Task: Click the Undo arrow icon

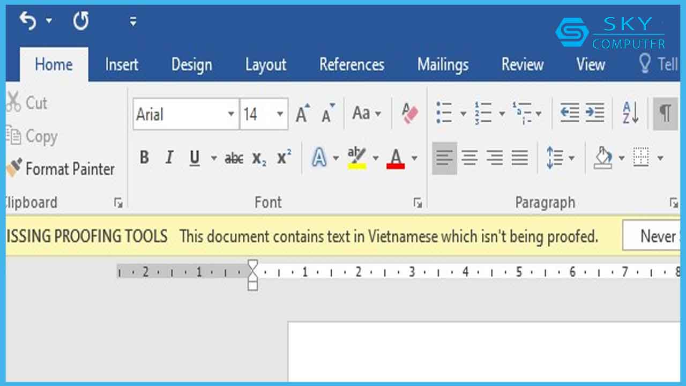Action: coord(28,21)
